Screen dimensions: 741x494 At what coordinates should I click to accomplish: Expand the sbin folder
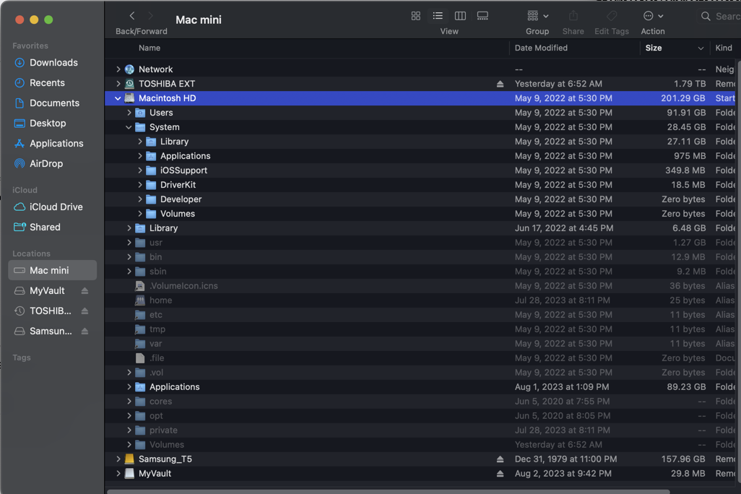click(129, 272)
